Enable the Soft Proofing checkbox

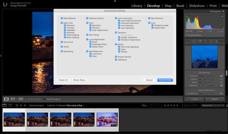pos(44,99)
